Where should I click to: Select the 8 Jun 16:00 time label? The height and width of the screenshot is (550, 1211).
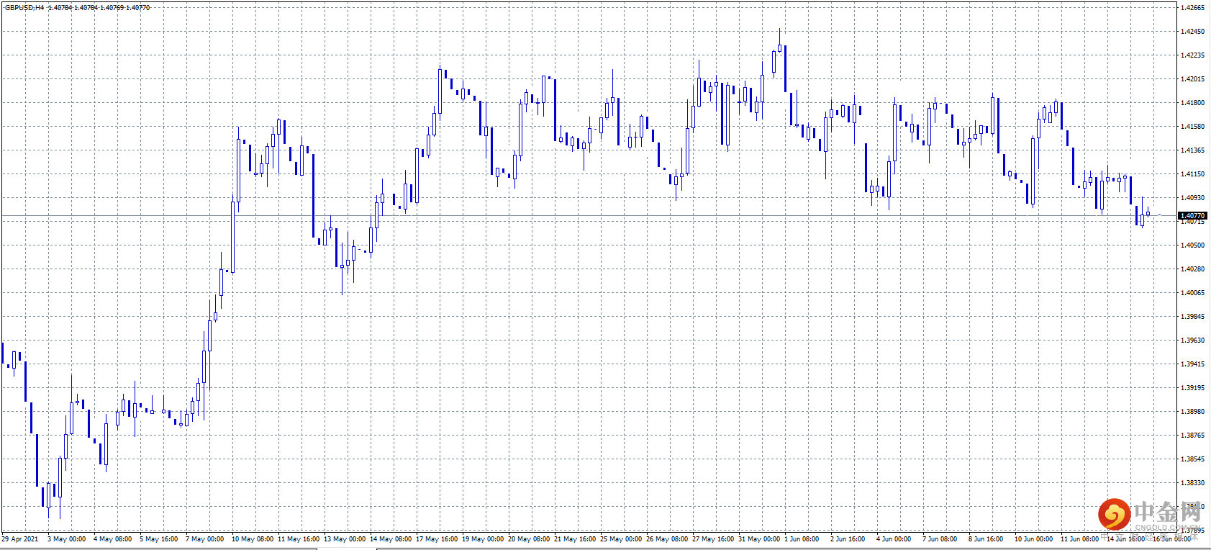[x=986, y=538]
